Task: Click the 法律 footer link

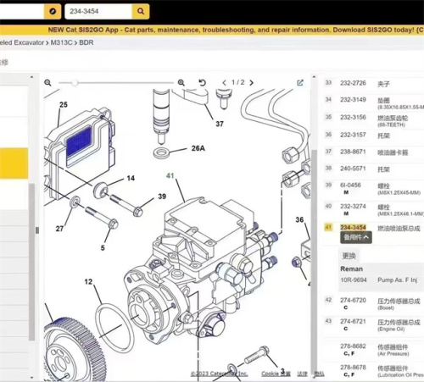Action: click(302, 374)
